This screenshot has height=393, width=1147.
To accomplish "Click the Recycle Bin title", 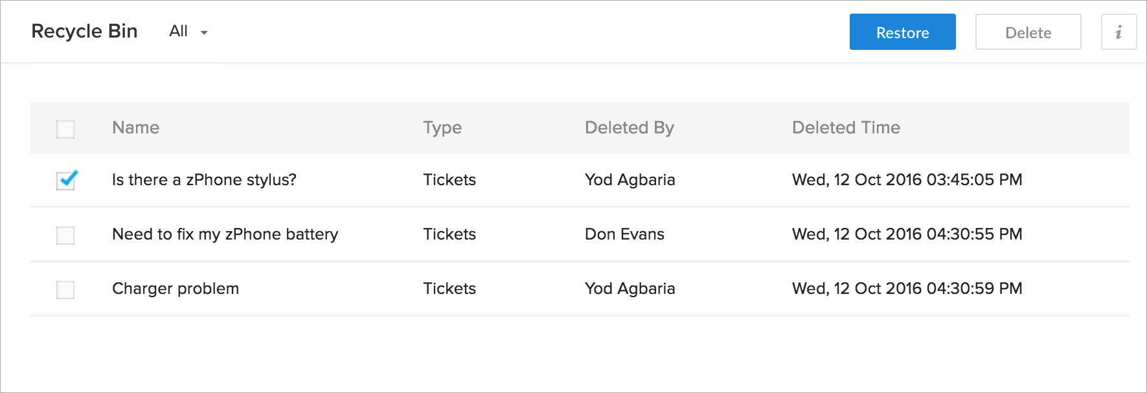I will point(84,31).
